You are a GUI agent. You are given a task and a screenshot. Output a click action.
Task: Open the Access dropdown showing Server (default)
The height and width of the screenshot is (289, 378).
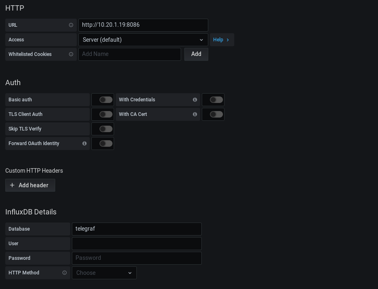(x=143, y=40)
